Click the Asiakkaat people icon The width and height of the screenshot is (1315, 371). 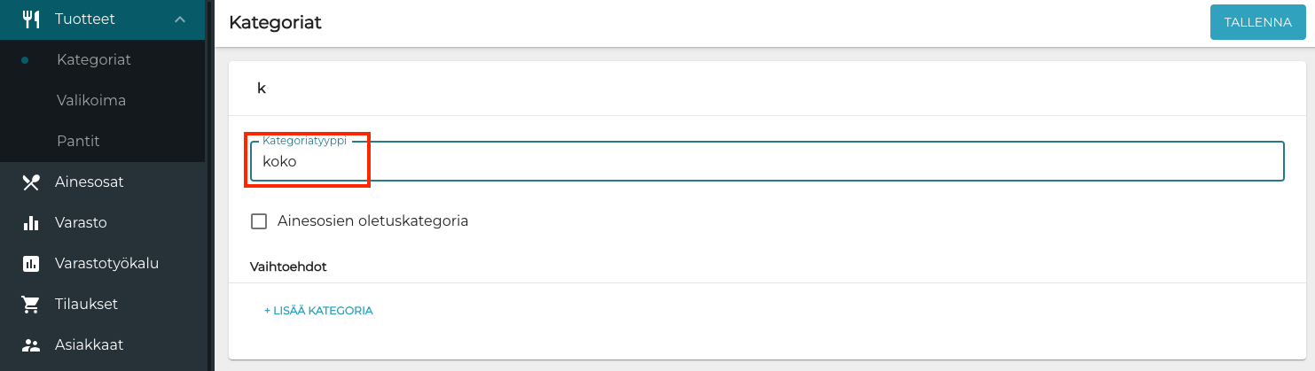point(31,345)
